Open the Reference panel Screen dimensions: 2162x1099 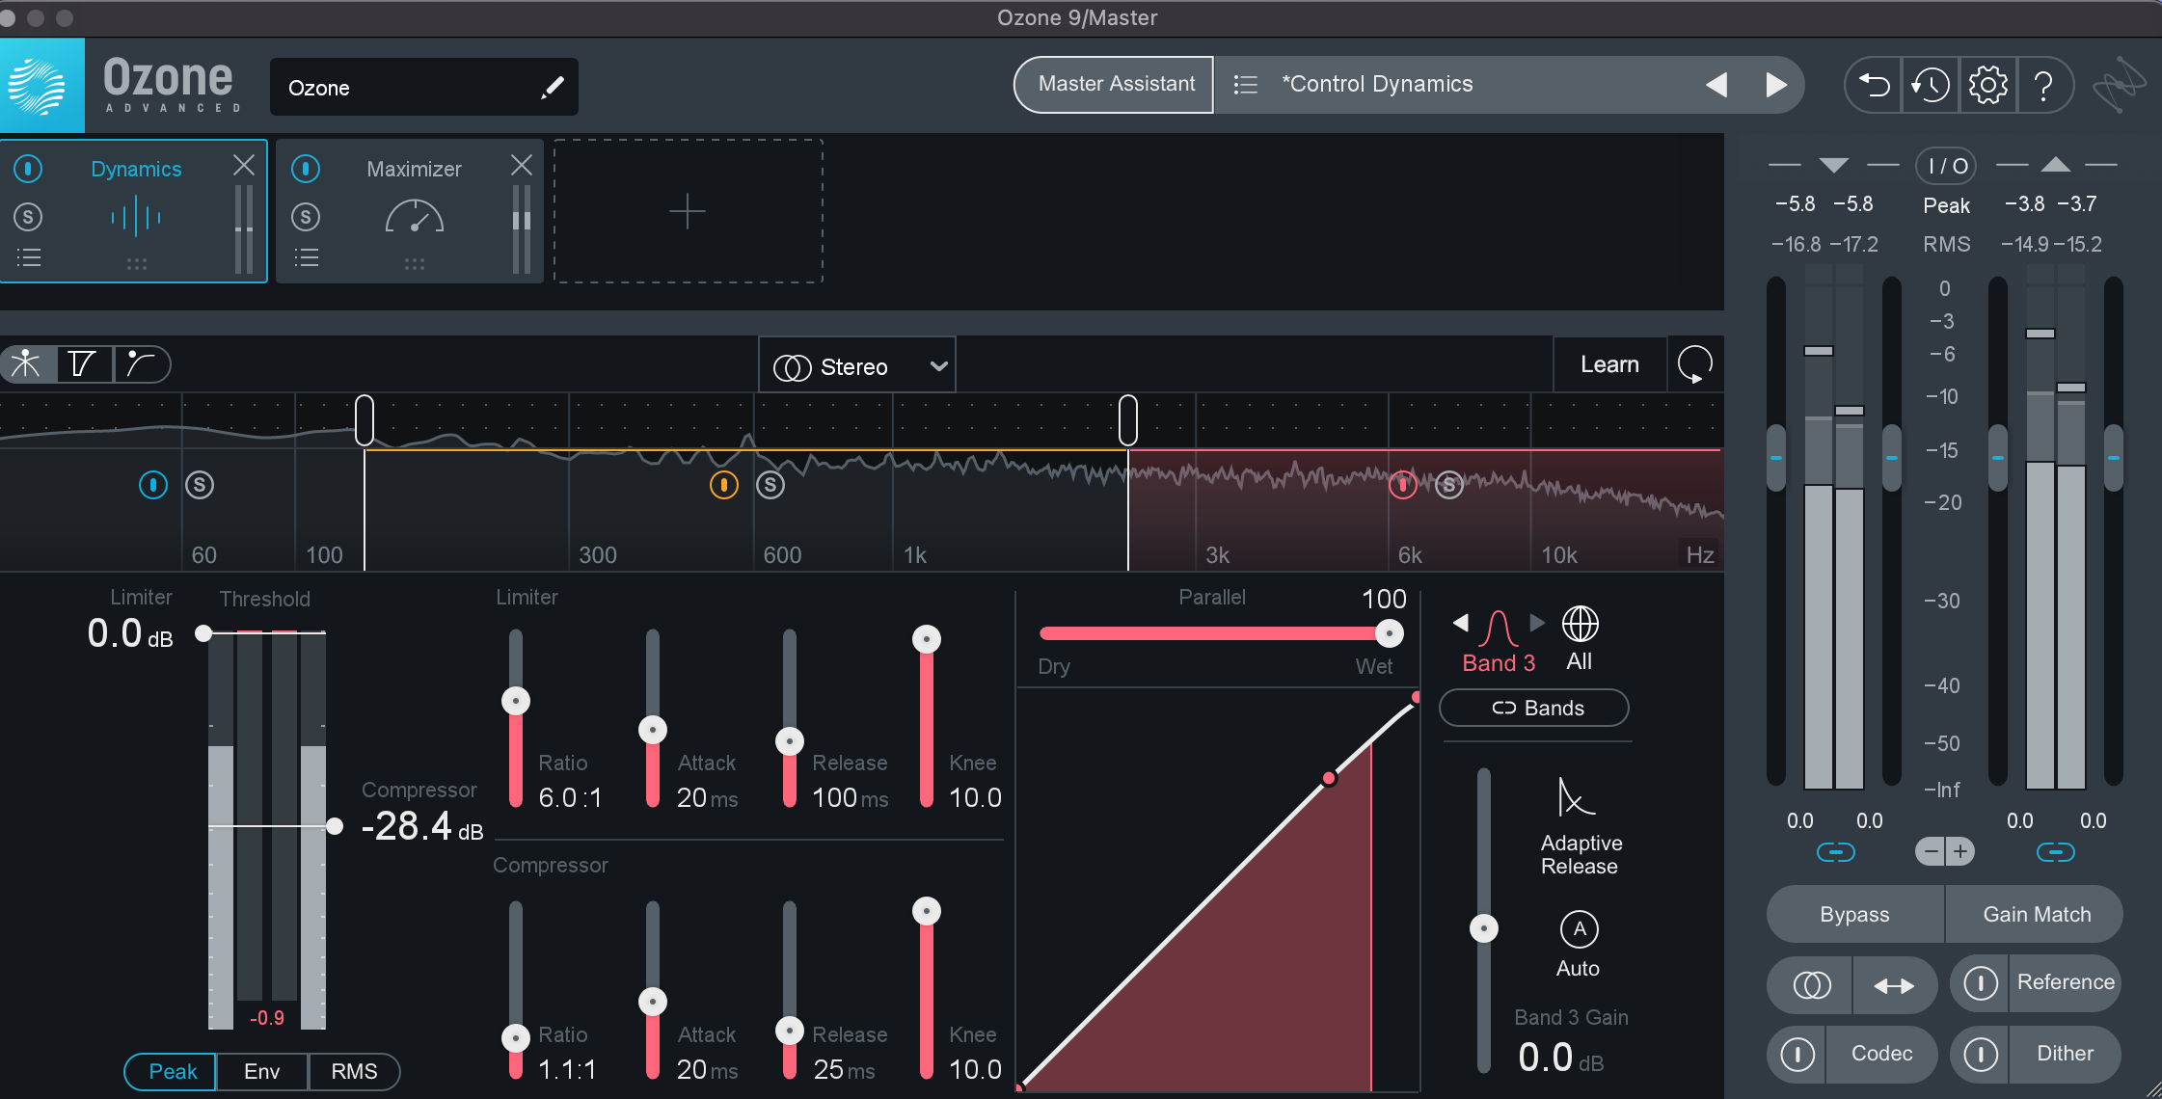(x=2066, y=982)
